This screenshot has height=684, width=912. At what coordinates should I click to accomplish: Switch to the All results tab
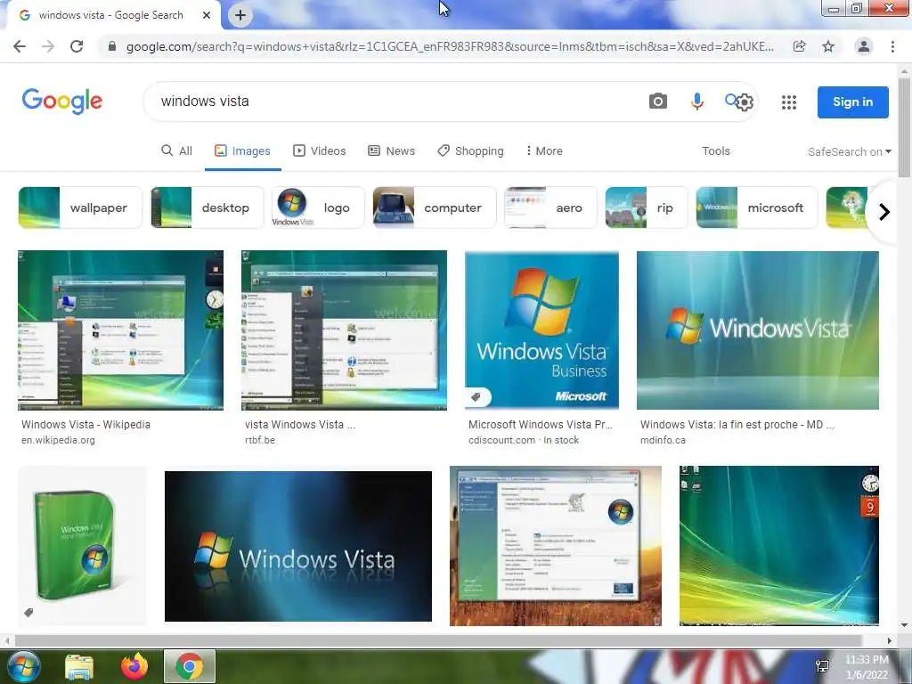click(x=177, y=151)
